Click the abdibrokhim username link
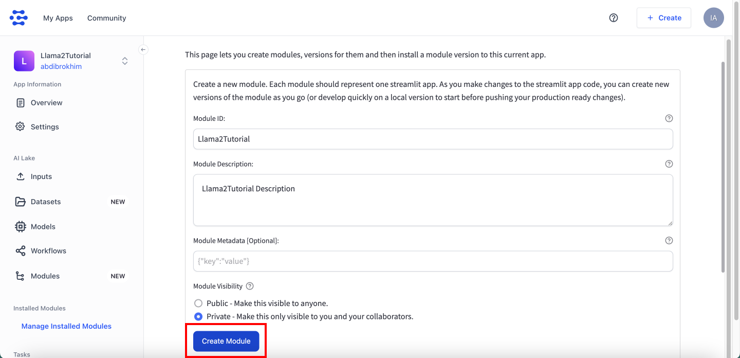The image size is (740, 358). click(61, 67)
